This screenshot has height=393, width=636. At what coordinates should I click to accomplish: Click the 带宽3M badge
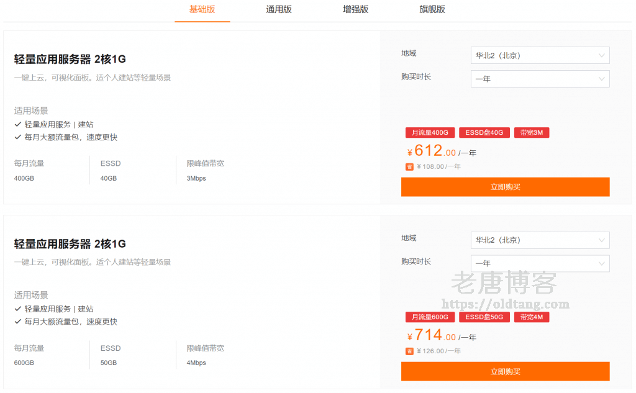tap(531, 132)
